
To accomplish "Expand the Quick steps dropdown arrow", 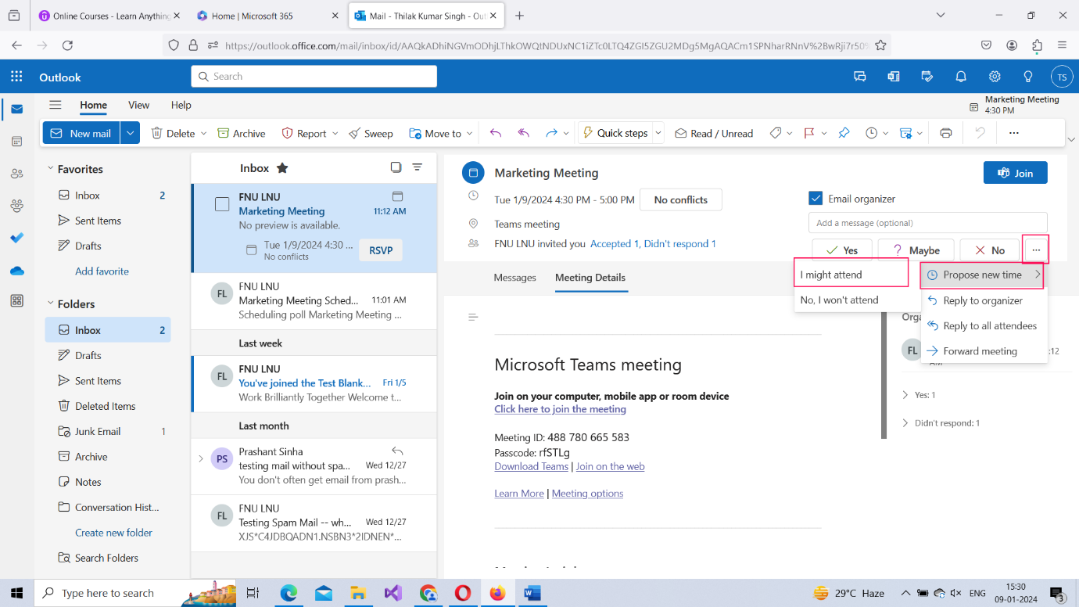I will click(x=658, y=133).
